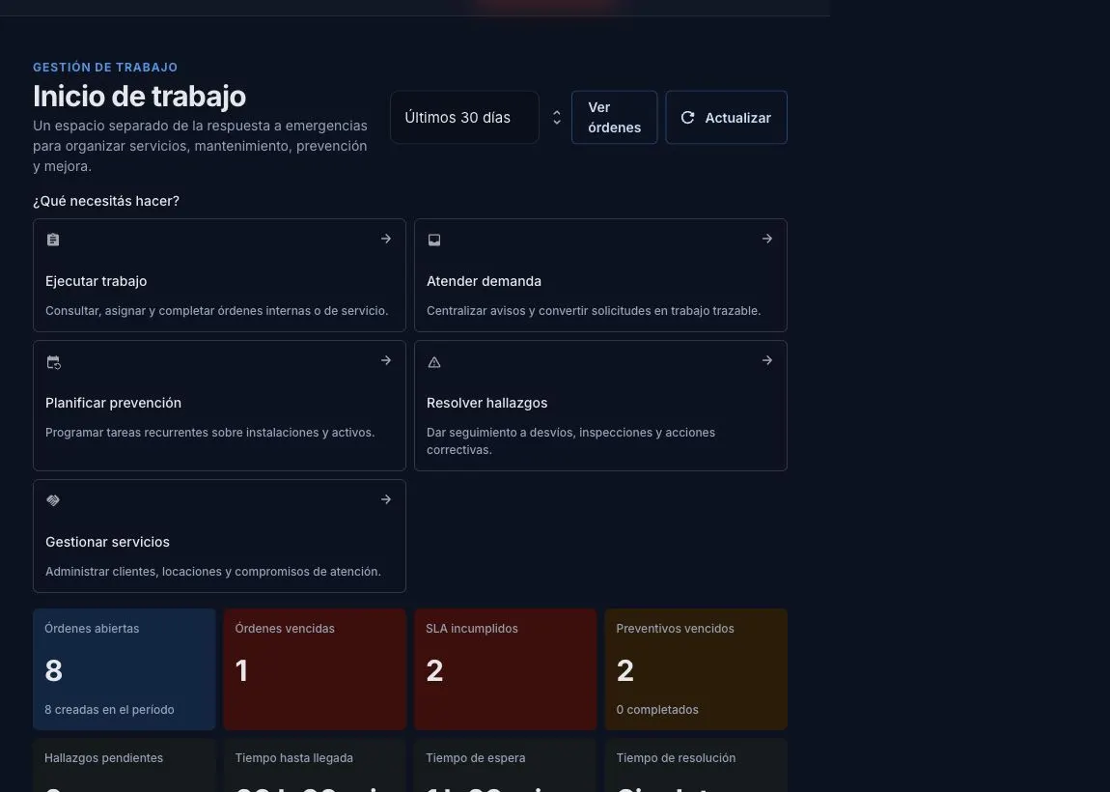Screen dimensions: 1110x792
Task: Click the Órdenes vencidas stat card
Action: click(x=315, y=669)
